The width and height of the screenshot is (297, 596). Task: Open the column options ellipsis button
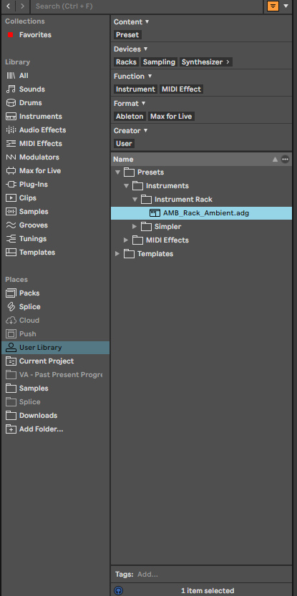tap(285, 160)
